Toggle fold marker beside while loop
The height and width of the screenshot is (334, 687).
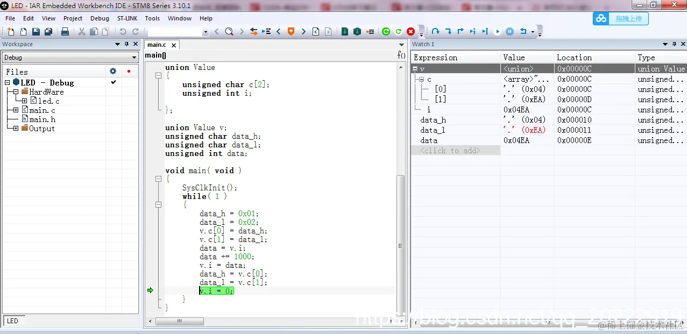(x=158, y=205)
